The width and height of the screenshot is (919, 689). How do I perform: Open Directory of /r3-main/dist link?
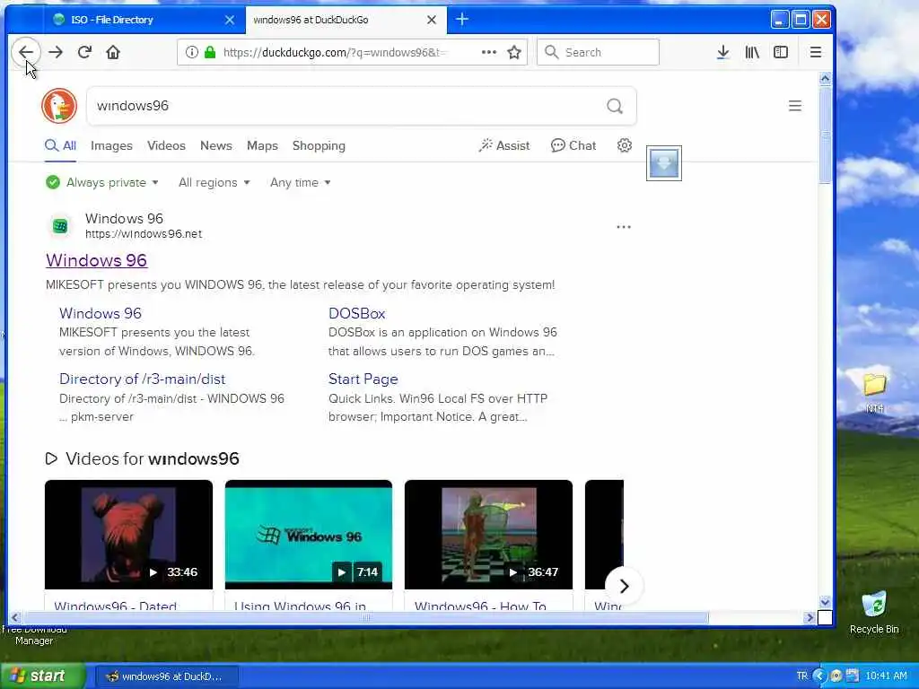(142, 379)
